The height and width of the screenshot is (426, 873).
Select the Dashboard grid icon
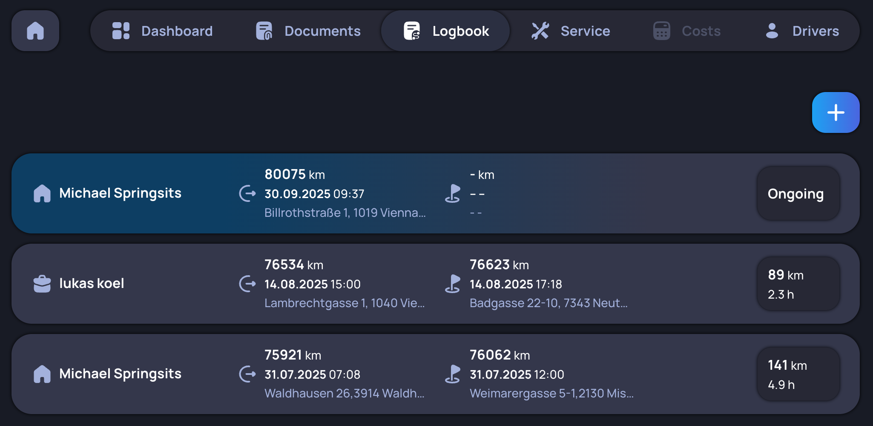pyautogui.click(x=121, y=30)
